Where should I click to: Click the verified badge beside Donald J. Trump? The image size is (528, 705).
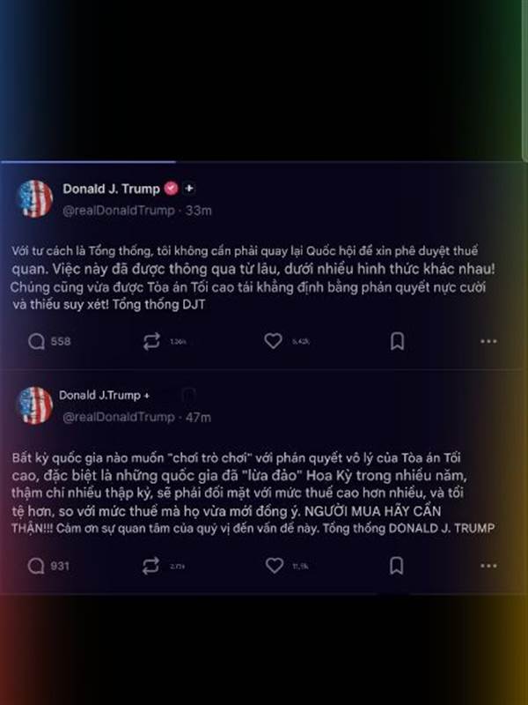pos(171,189)
